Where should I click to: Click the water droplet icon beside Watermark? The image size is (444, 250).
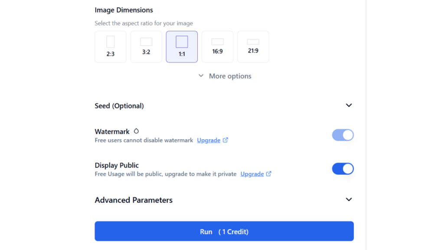pos(136,131)
